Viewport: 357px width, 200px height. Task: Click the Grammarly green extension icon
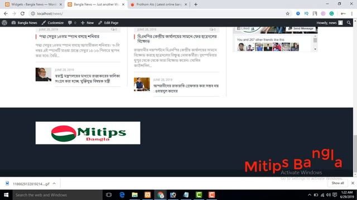pos(331,13)
